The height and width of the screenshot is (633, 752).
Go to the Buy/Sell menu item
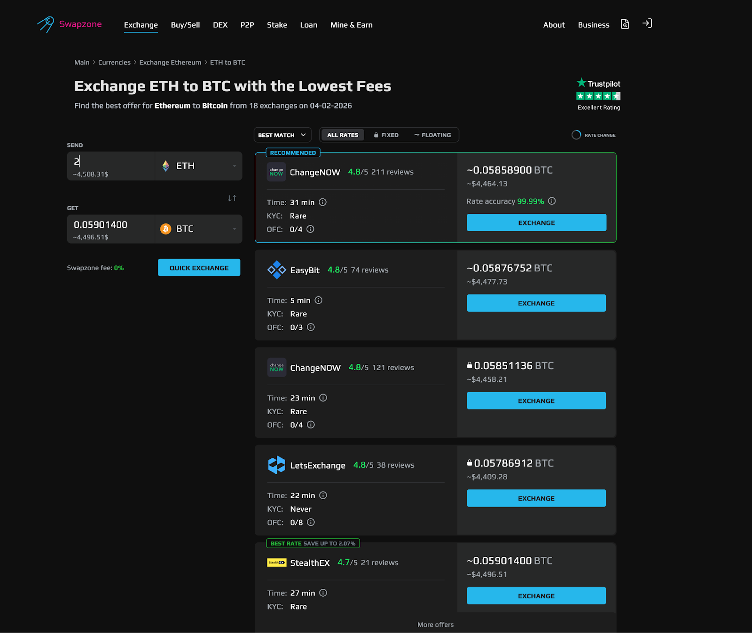[x=185, y=25]
